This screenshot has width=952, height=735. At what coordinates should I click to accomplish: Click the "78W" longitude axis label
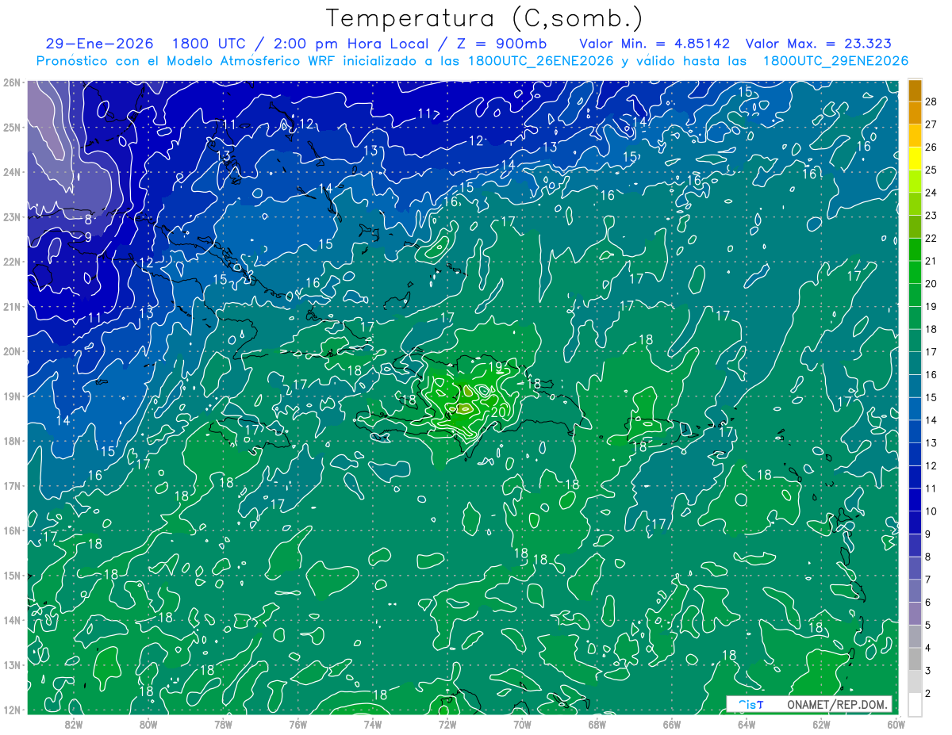[223, 723]
